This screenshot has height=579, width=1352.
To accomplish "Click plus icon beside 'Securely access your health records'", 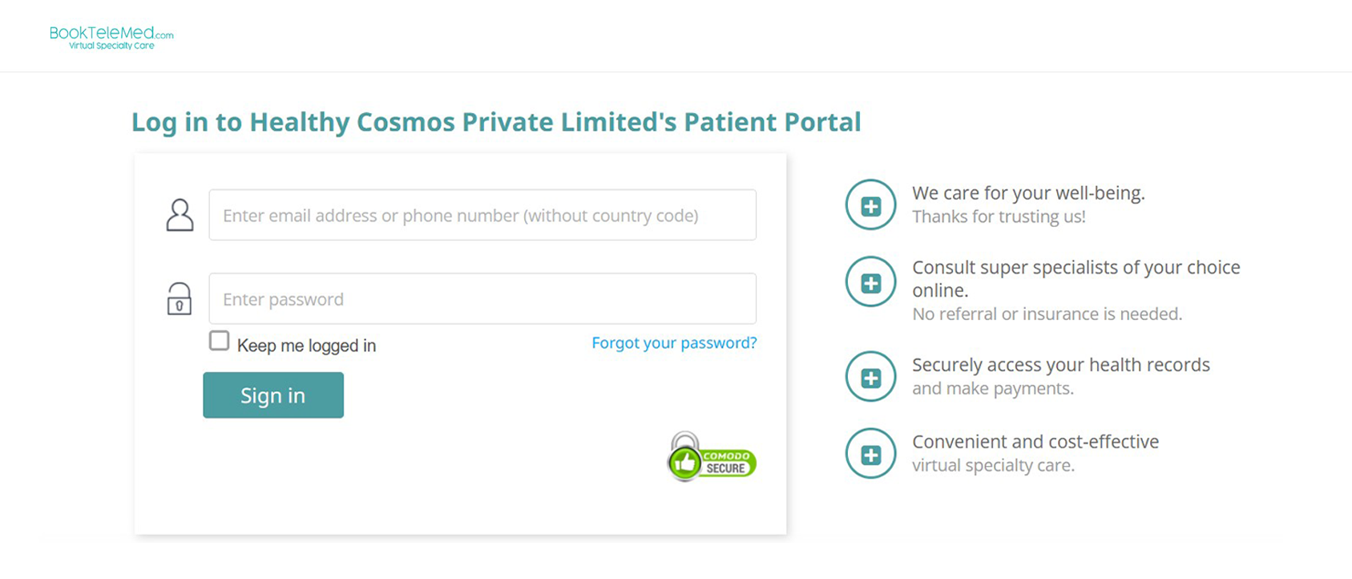I will click(870, 377).
